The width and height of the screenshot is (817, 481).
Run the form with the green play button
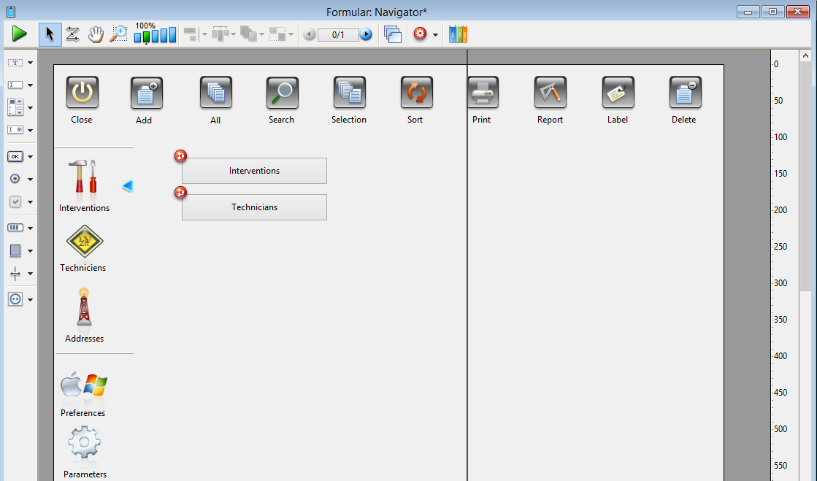pos(19,34)
